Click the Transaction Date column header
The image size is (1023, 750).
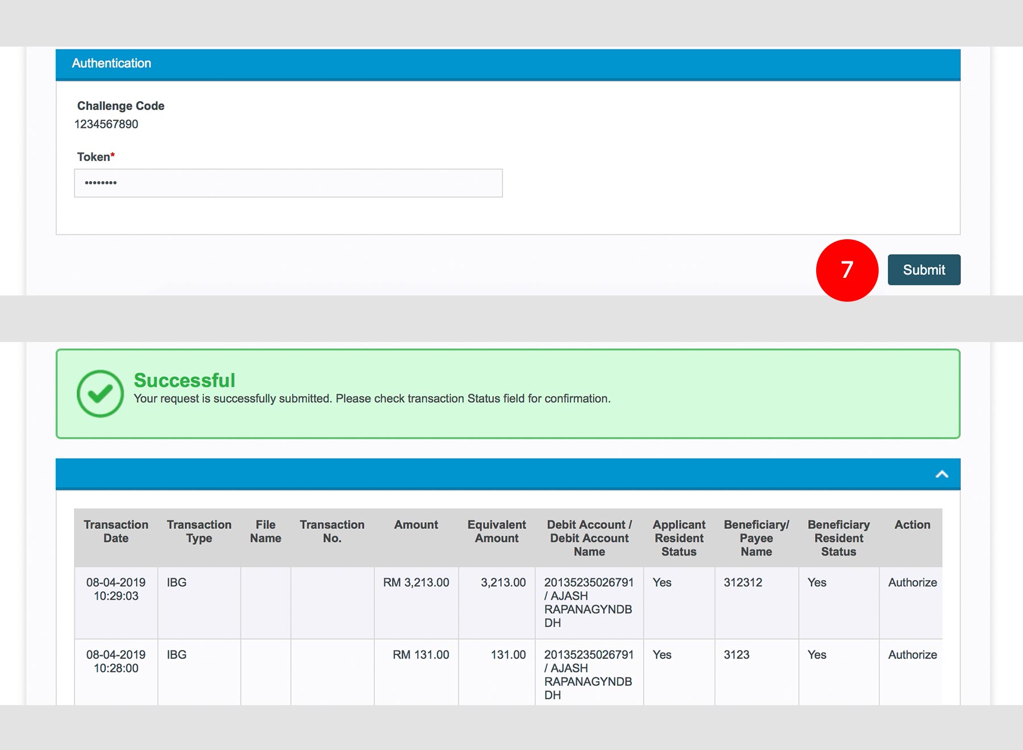(116, 531)
